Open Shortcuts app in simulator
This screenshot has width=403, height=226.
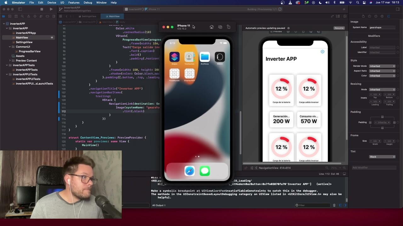[174, 57]
